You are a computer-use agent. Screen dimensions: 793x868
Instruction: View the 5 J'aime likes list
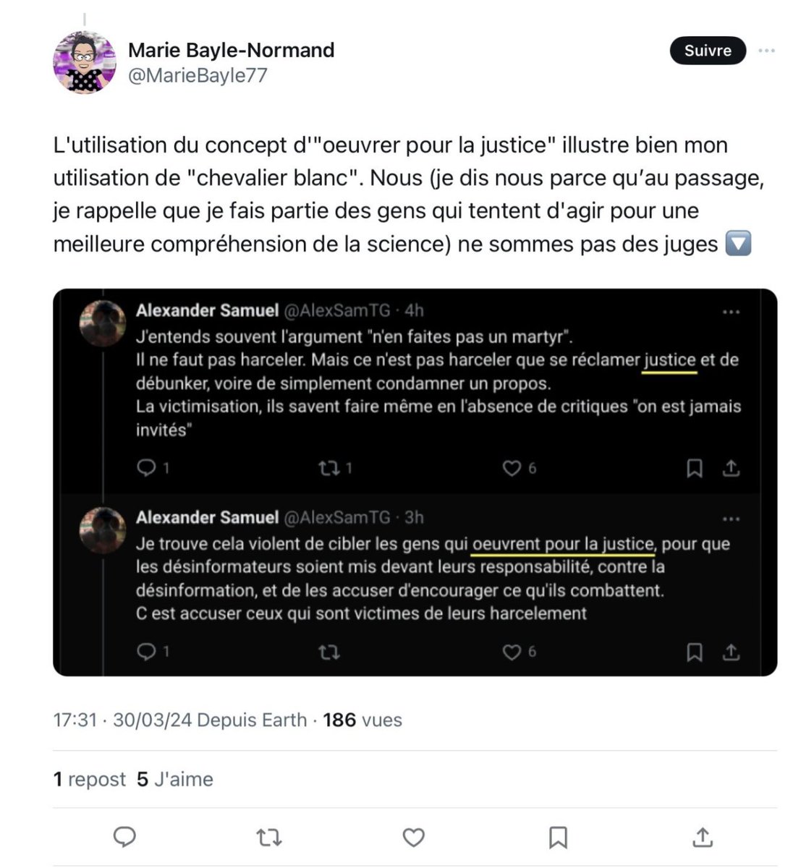pos(175,779)
